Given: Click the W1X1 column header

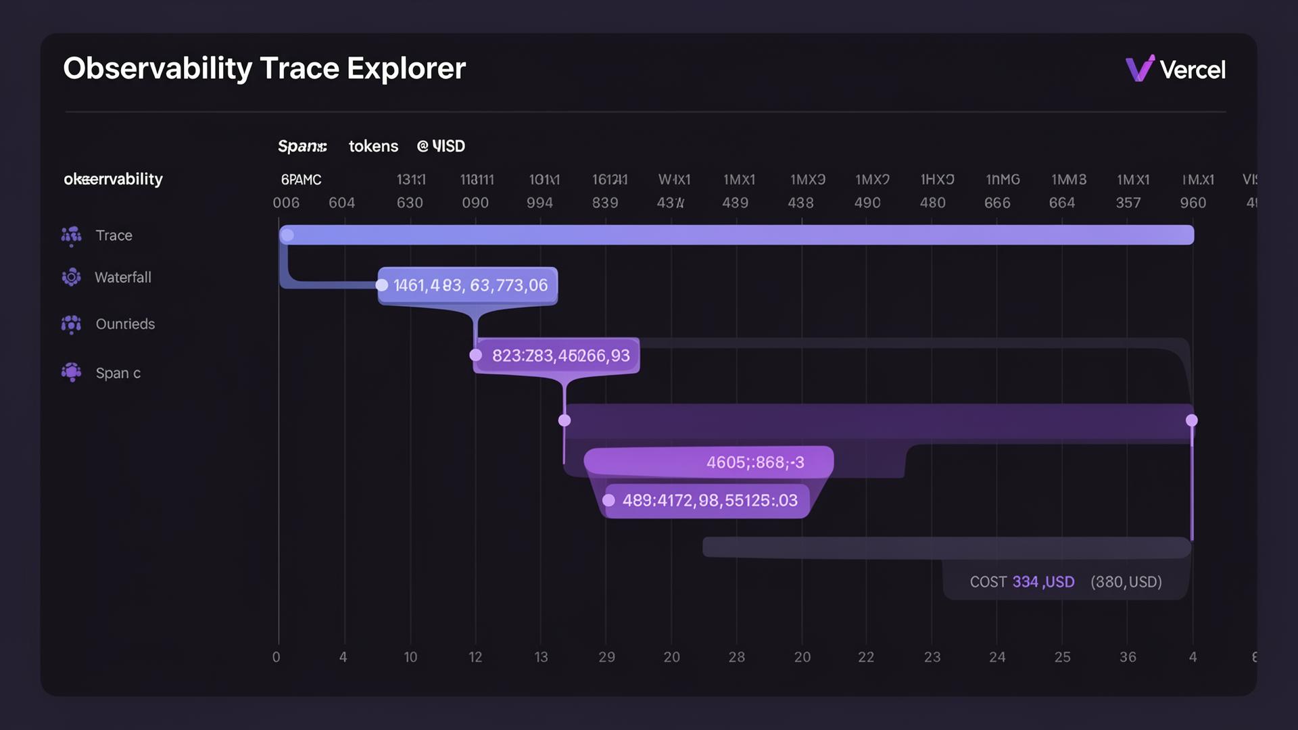Looking at the screenshot, I should [674, 180].
